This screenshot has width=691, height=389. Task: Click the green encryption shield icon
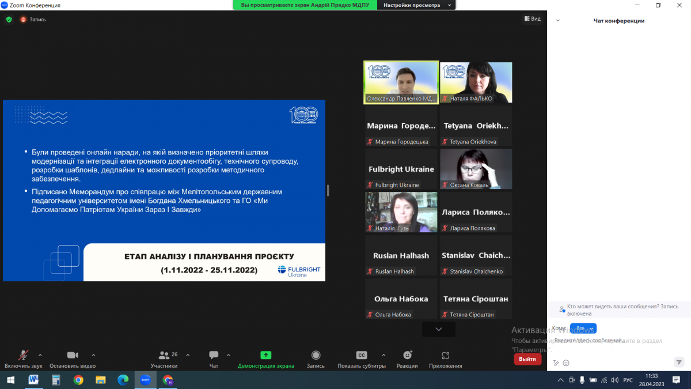(9, 19)
